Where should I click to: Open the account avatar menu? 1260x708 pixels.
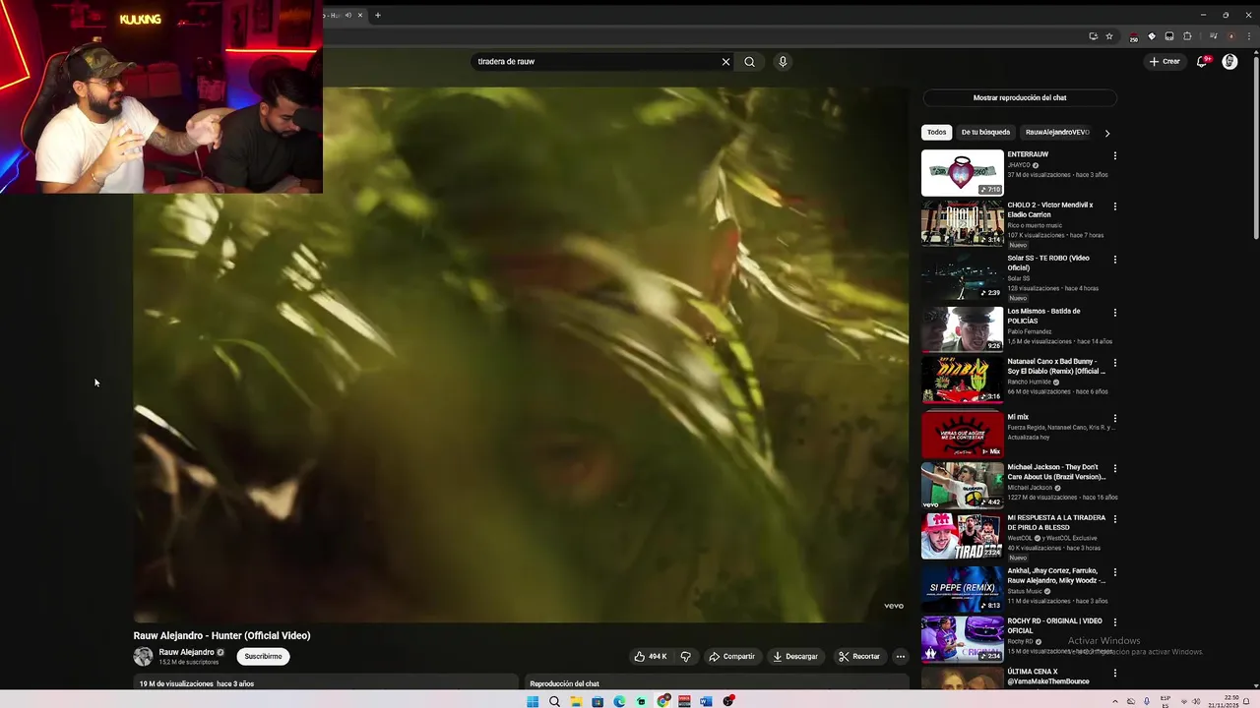[x=1229, y=61]
